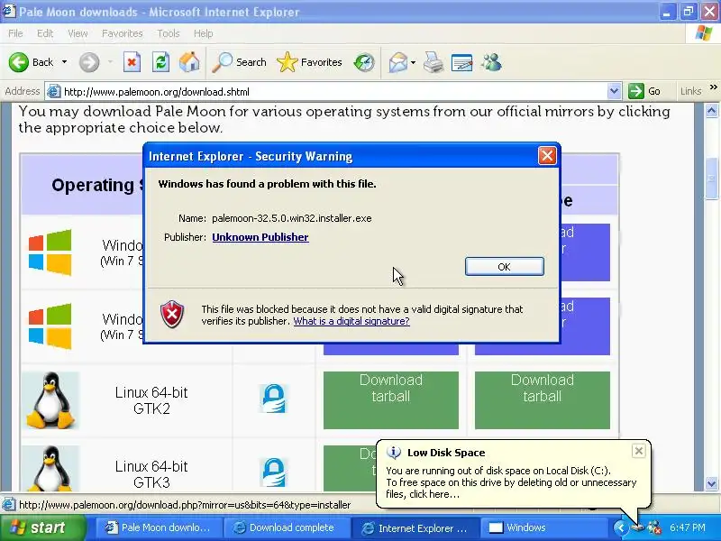Stop page loading with the red X icon
Viewport: 721px width, 541px height.
(x=132, y=62)
